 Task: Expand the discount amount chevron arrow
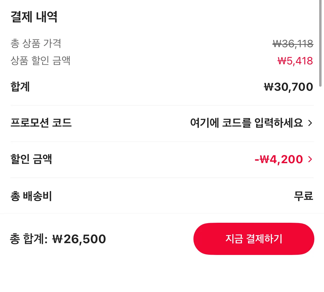[310, 159]
